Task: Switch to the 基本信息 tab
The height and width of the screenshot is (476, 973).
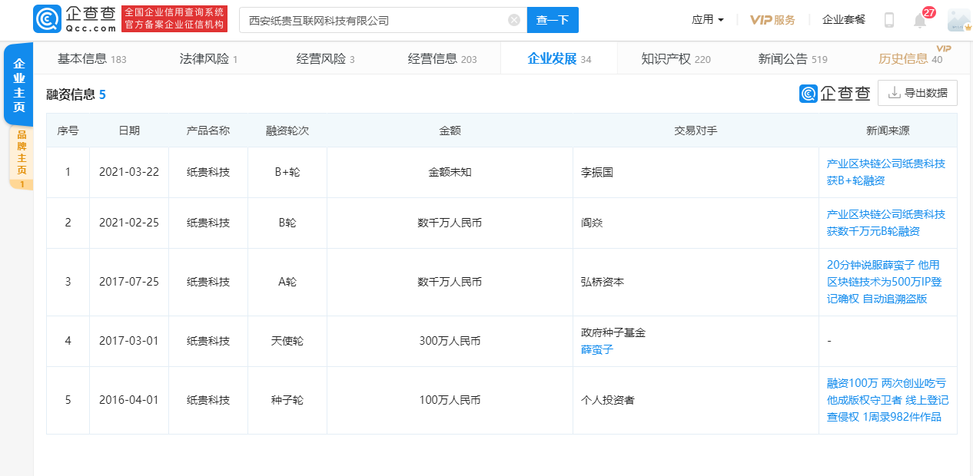Action: [x=92, y=58]
